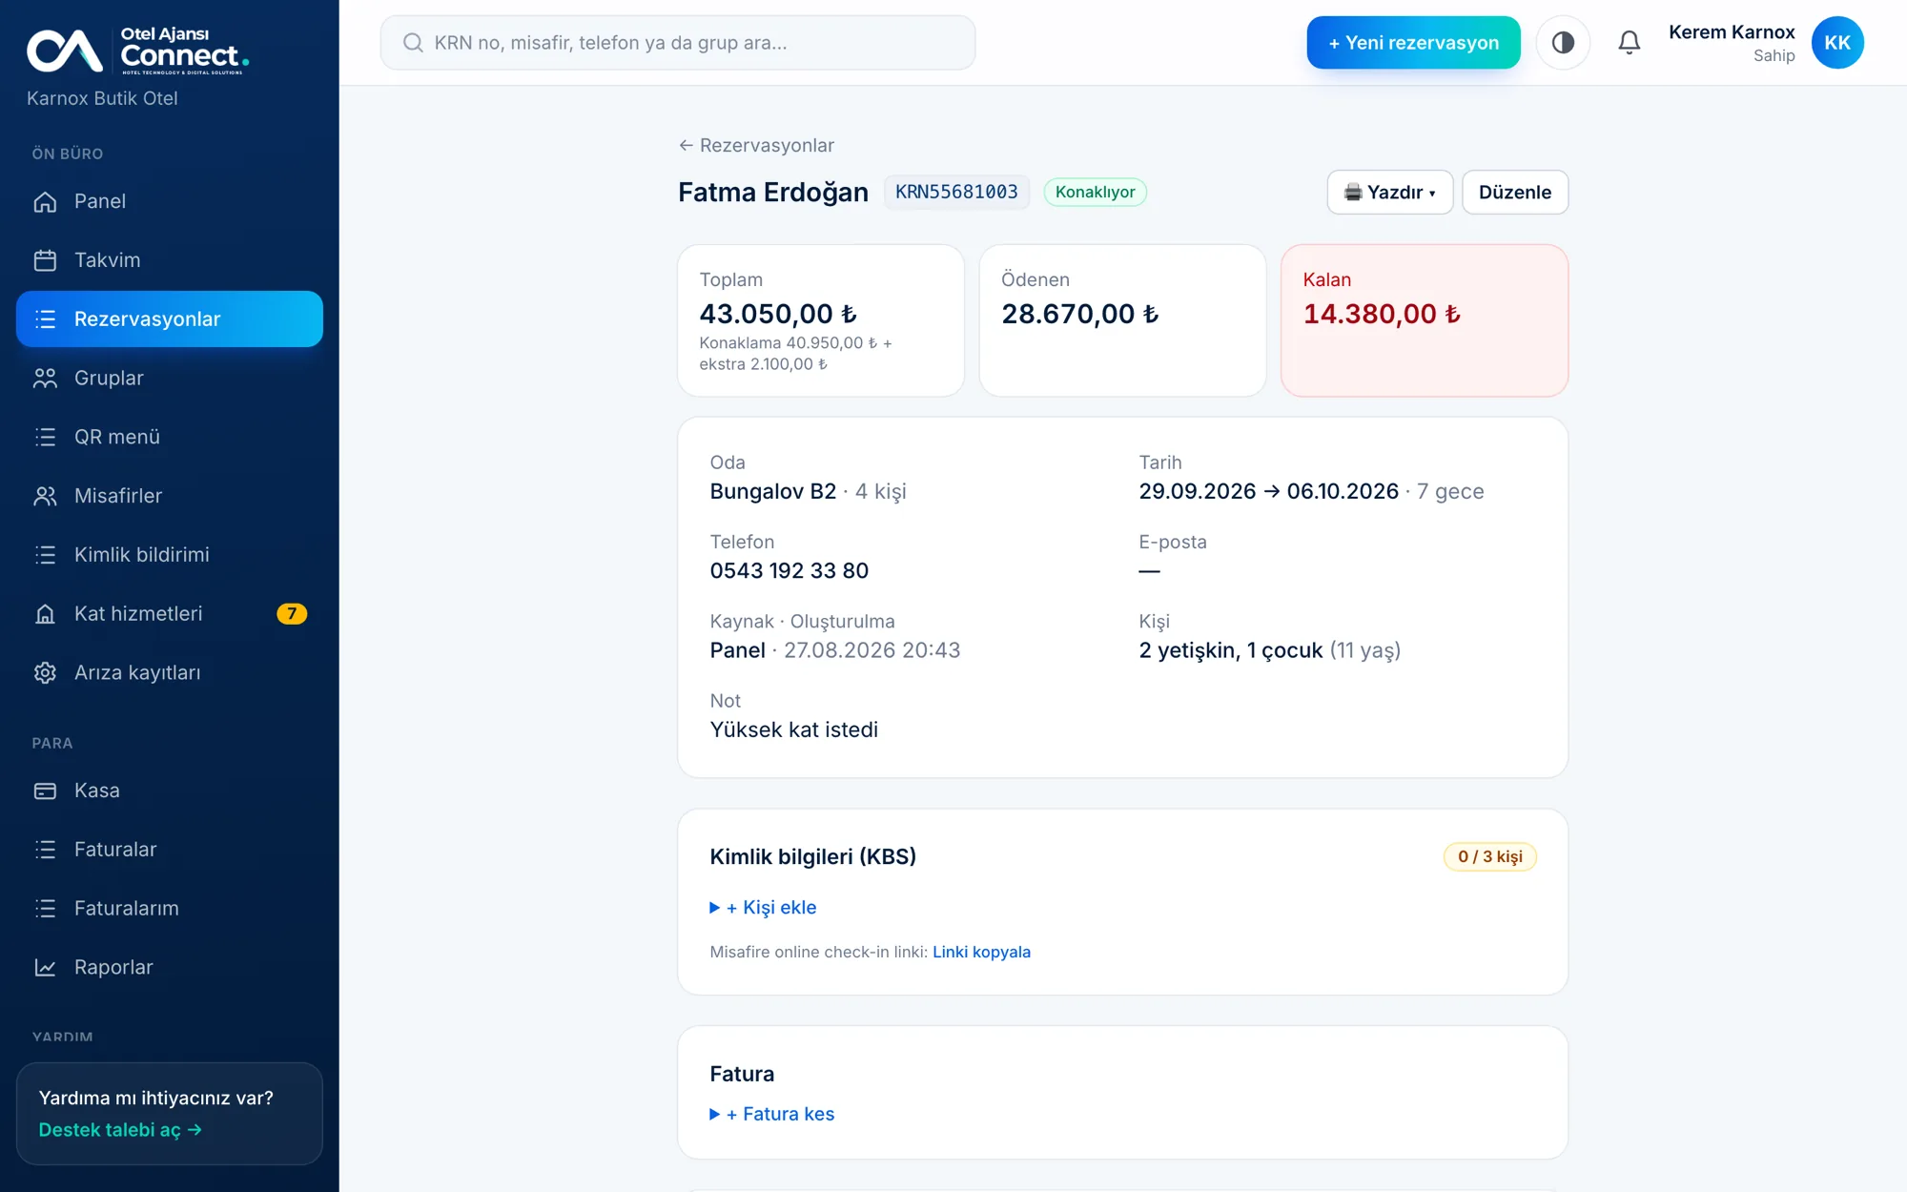This screenshot has height=1192, width=1907.
Task: Click the Kat hizmetleri building icon
Action: tap(45, 614)
